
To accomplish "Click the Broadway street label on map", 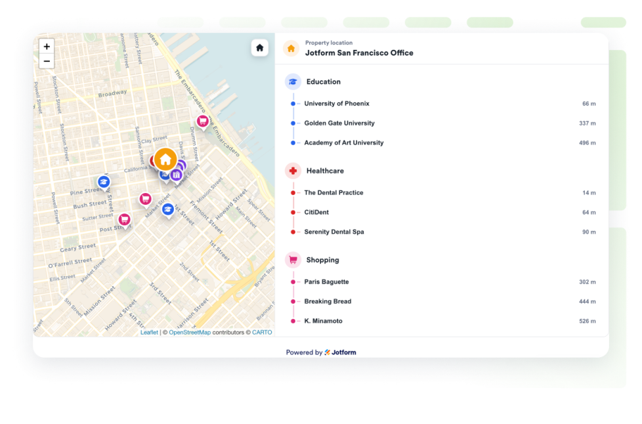I will tap(112, 93).
